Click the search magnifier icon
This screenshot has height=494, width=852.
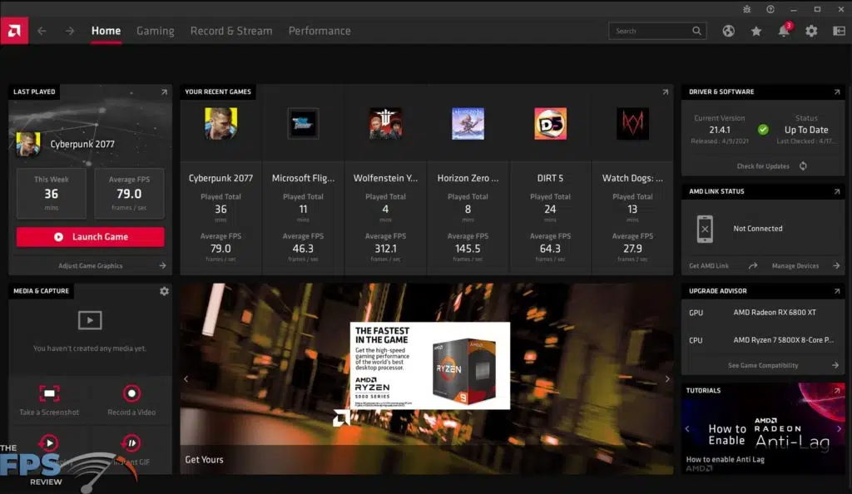696,31
